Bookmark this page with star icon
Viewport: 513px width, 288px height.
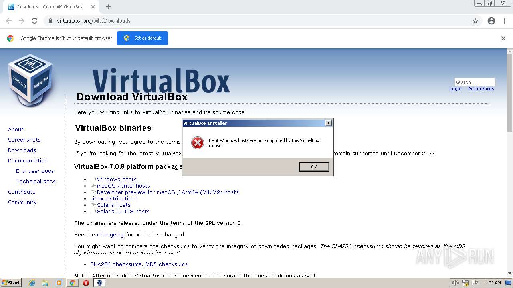tap(475, 21)
